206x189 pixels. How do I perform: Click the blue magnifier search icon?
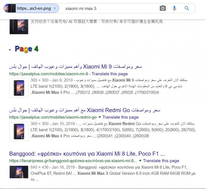click(187, 8)
